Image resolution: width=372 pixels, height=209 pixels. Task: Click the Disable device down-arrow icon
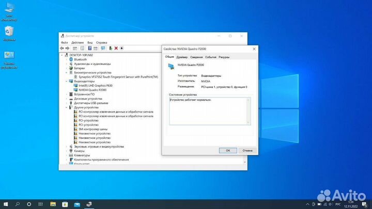(122, 49)
